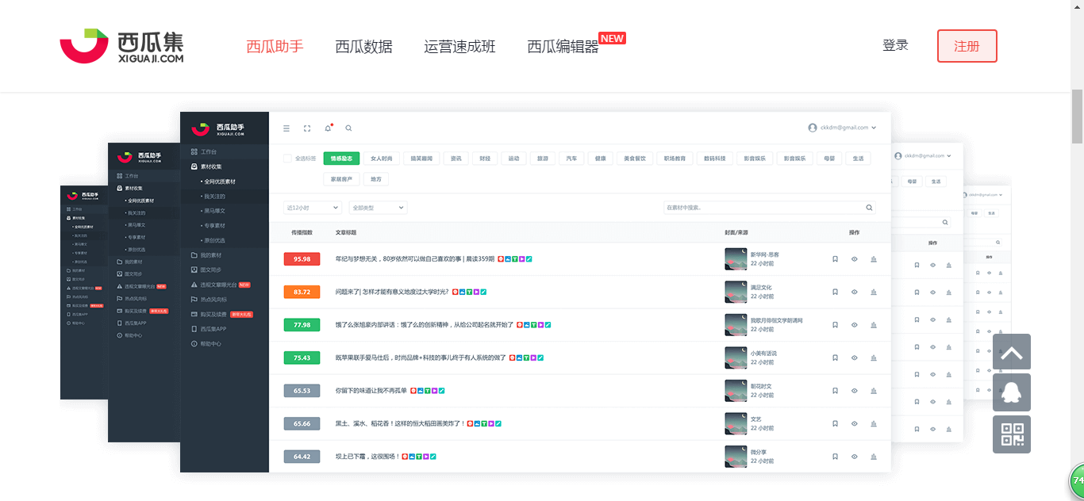Select the 数码科技 category tag
The height and width of the screenshot is (501, 1084).
pyautogui.click(x=715, y=159)
